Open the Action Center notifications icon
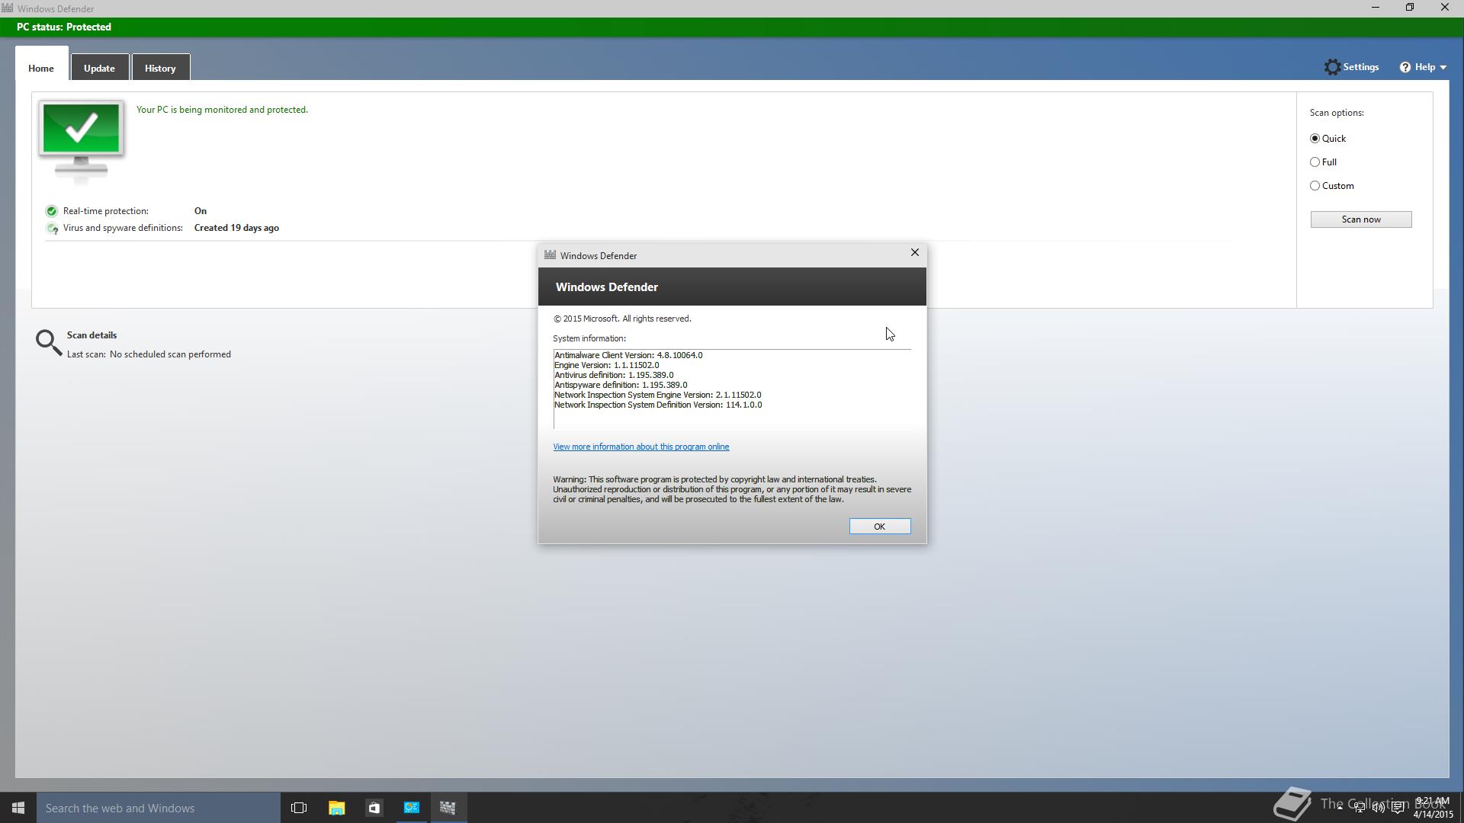 click(1398, 808)
